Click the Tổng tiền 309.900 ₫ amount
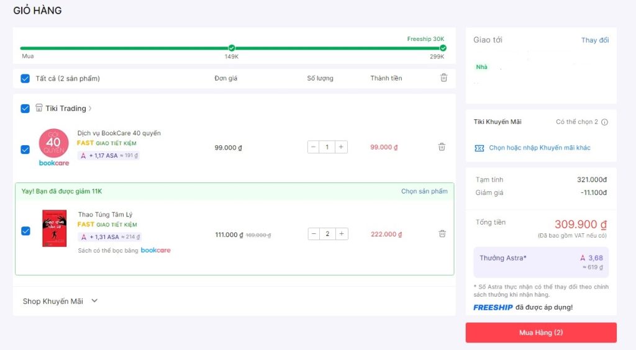 tap(581, 224)
